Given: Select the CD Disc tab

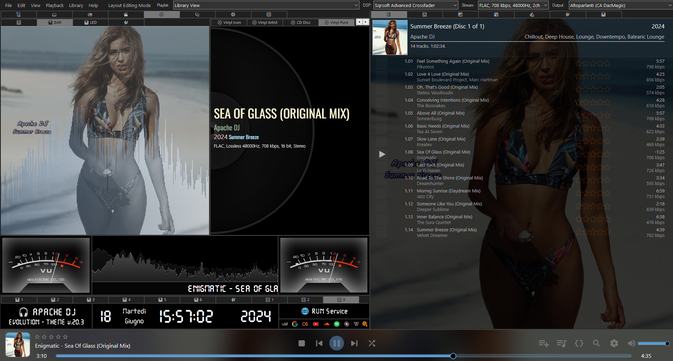Looking at the screenshot, I should pos(301,22).
